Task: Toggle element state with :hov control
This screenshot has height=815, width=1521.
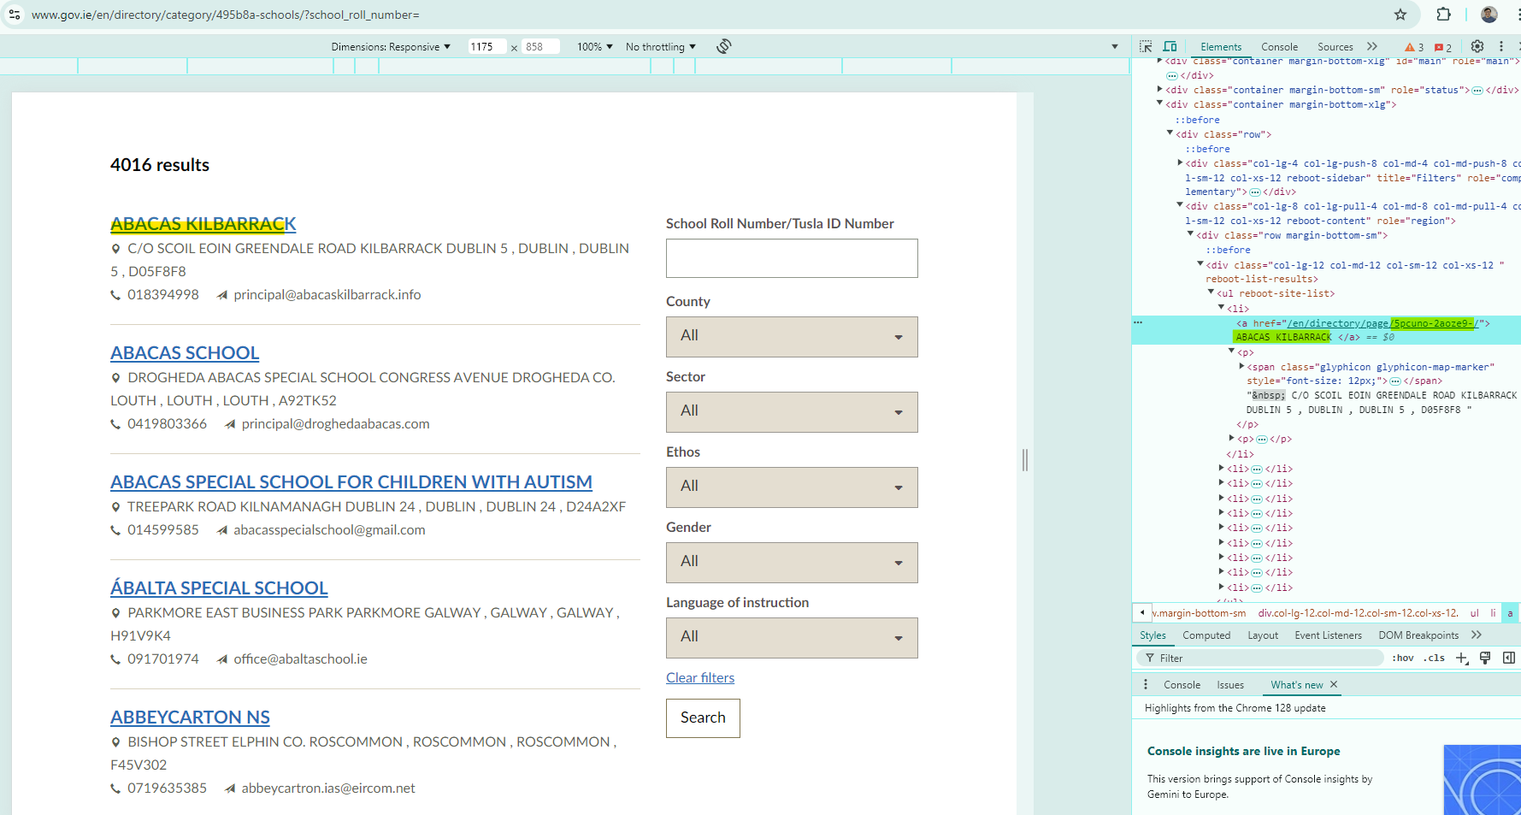Action: point(1402,658)
